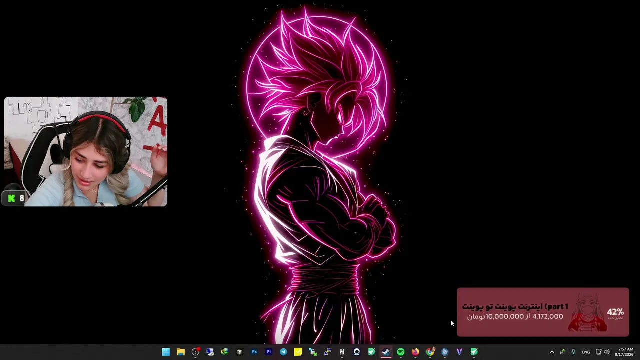
Task: Open the two networked computers taskbar icon
Action: click(x=327, y=352)
